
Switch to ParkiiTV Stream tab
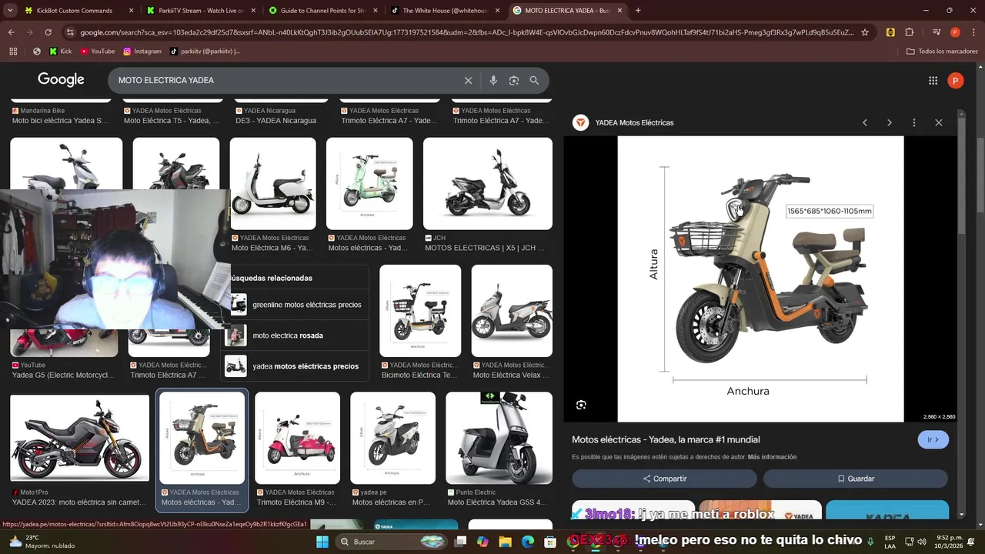[x=202, y=11]
